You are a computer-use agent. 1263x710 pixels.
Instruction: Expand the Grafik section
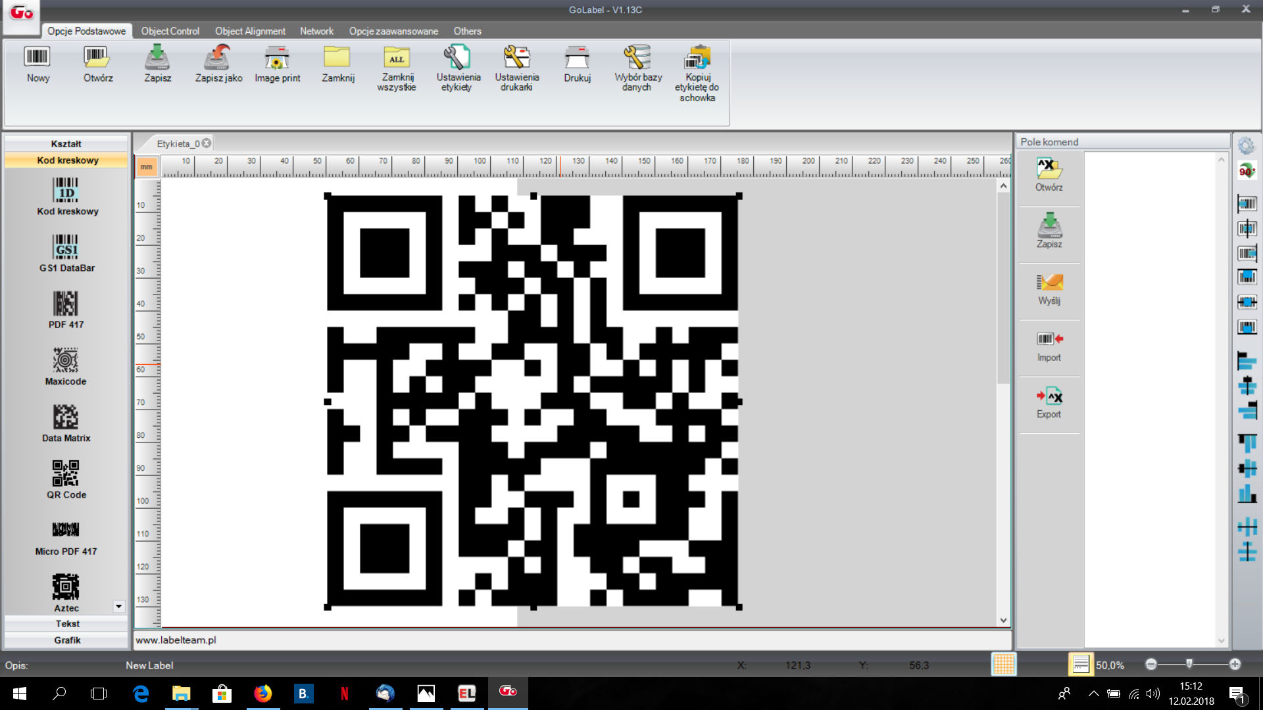[66, 640]
